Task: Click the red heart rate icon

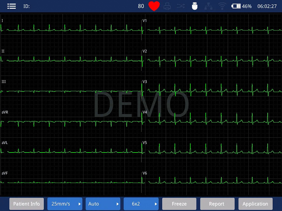Action: point(154,6)
